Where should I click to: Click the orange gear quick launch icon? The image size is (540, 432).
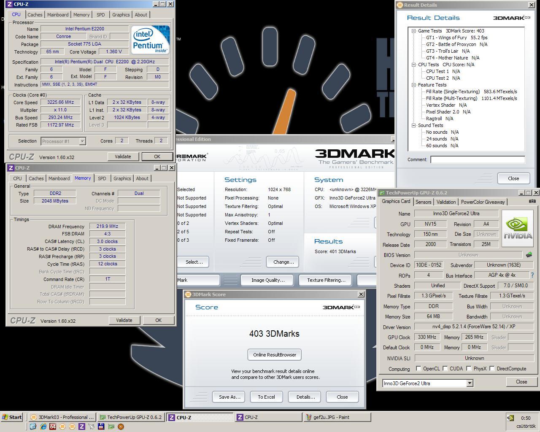pos(121,427)
